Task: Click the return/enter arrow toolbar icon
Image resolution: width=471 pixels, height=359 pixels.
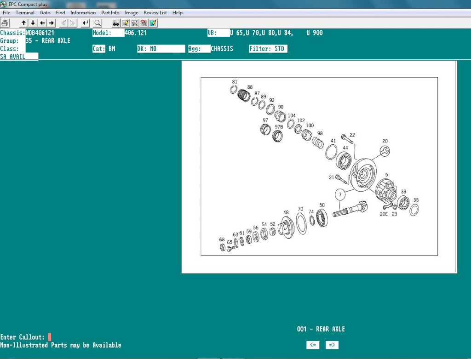Action: 86,23
